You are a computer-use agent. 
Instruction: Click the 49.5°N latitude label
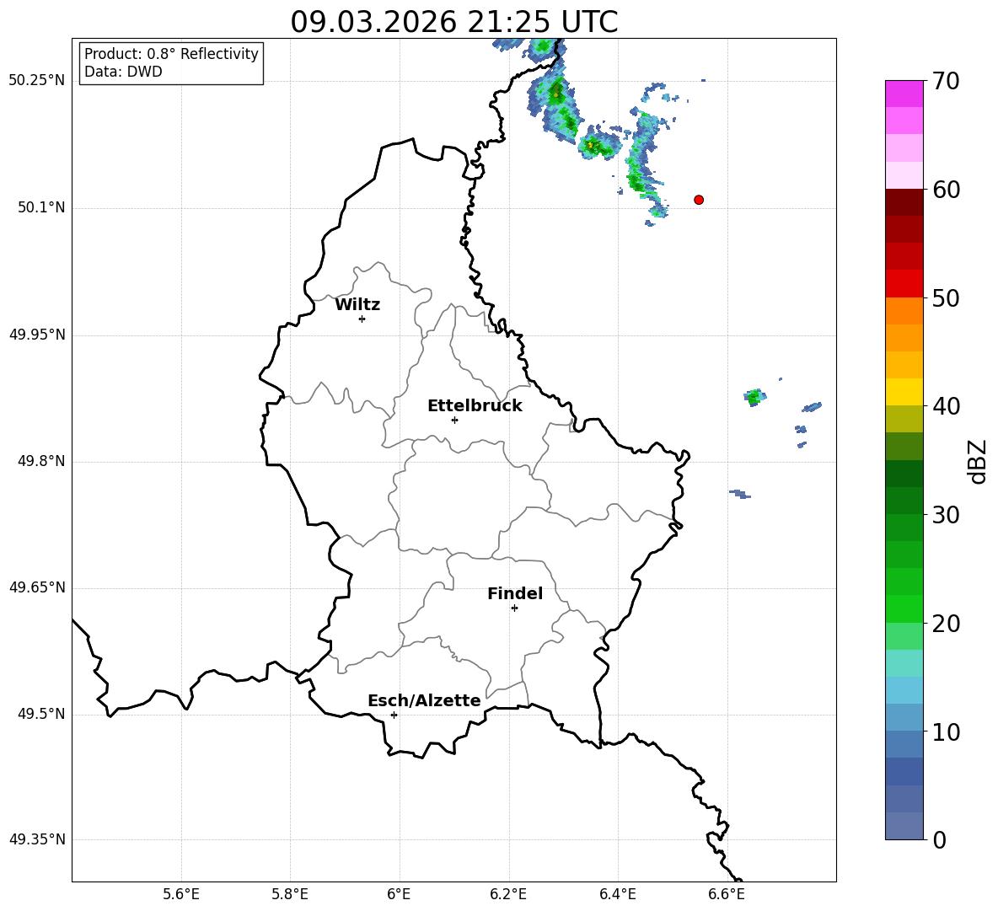(41, 714)
